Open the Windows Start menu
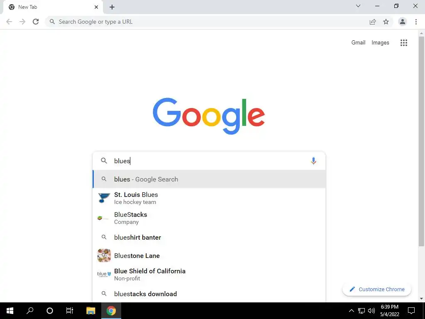This screenshot has width=425, height=319. (10, 311)
